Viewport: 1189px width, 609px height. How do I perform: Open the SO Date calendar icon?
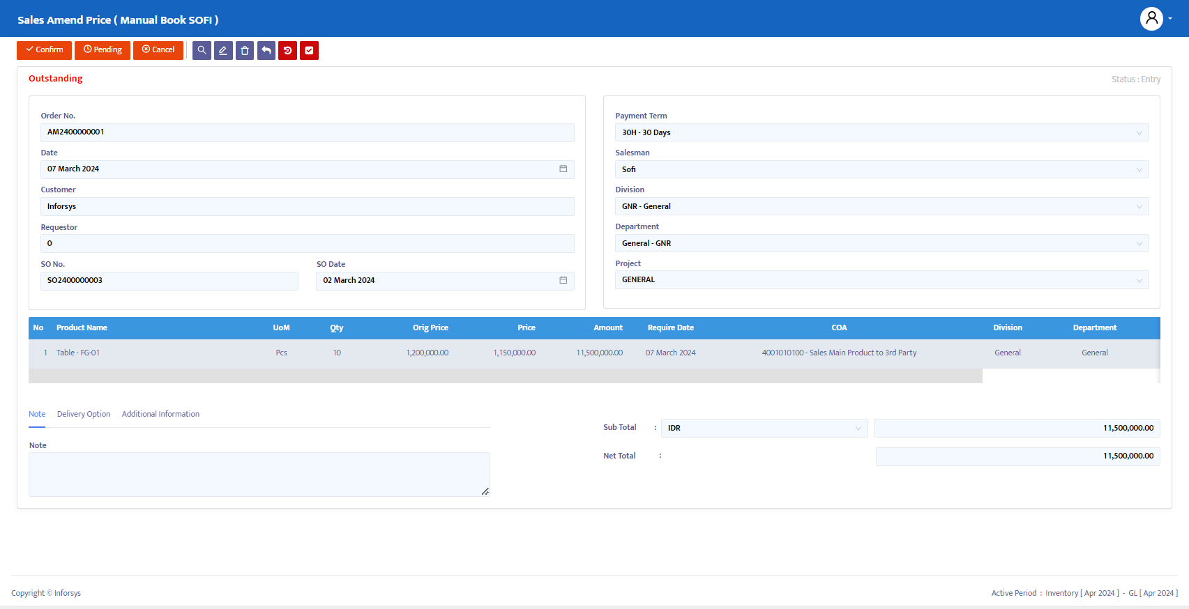click(x=563, y=280)
